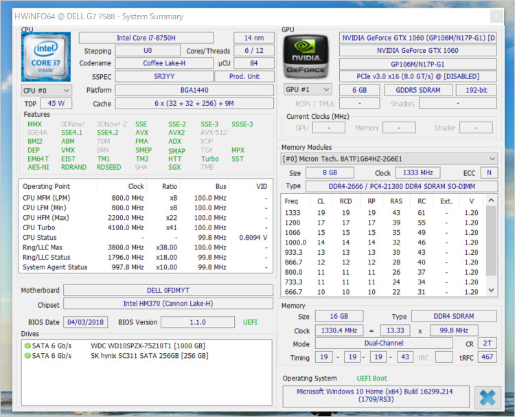
Task: Click the 6 GB video memory field
Action: point(359,90)
